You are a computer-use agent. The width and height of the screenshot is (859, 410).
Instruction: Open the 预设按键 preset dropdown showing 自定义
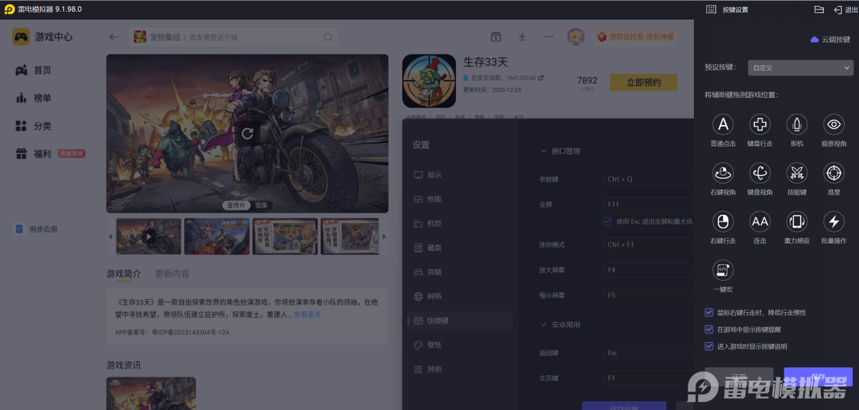tap(800, 67)
